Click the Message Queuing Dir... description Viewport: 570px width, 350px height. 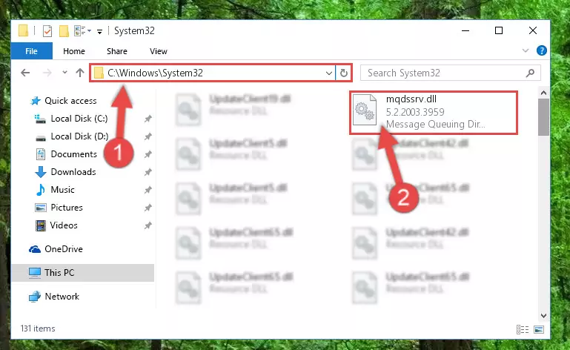tap(436, 125)
